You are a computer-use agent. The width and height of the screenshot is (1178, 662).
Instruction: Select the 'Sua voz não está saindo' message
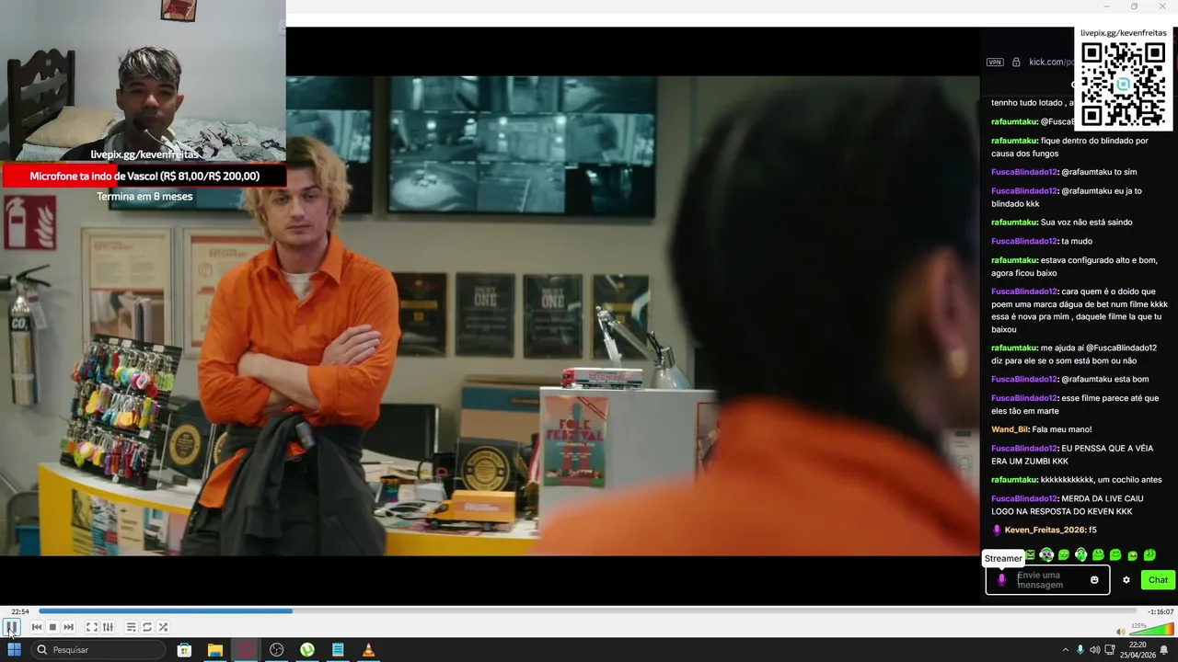(x=1086, y=223)
